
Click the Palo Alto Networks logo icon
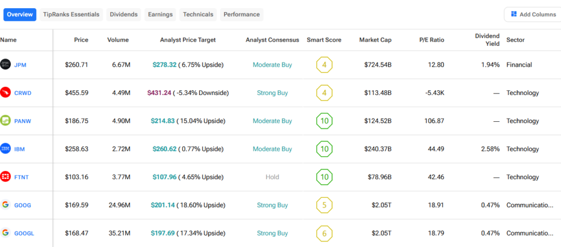click(x=5, y=121)
